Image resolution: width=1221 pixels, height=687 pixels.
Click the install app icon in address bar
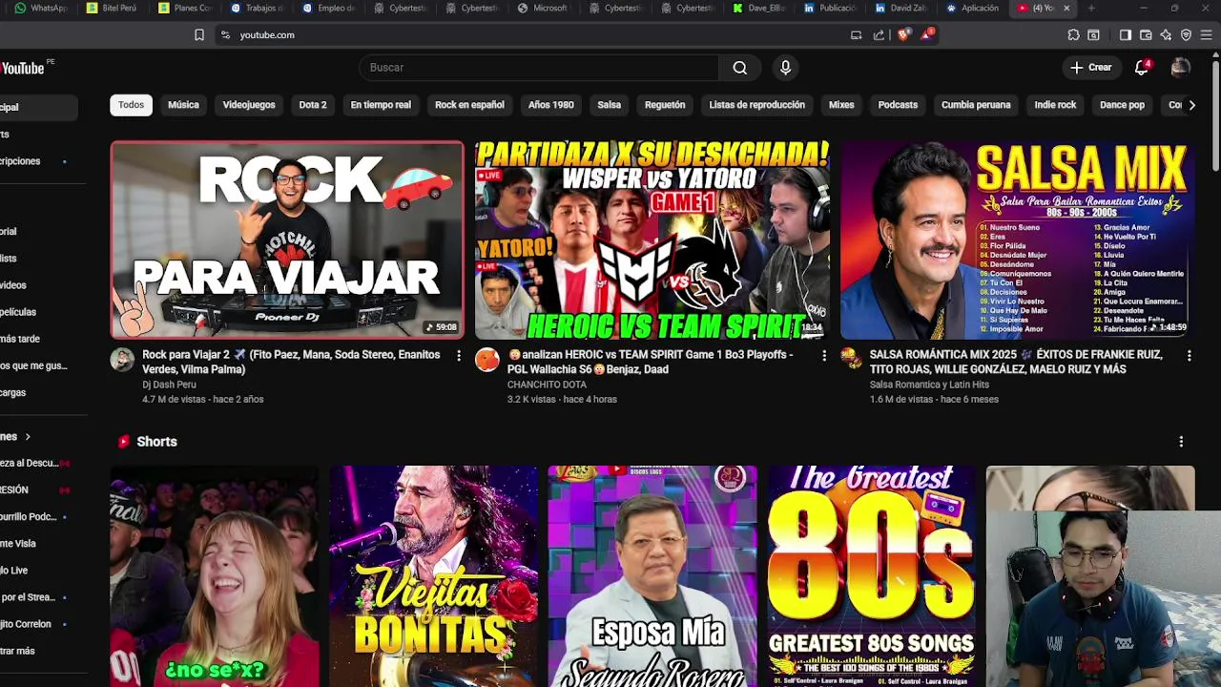pos(856,35)
